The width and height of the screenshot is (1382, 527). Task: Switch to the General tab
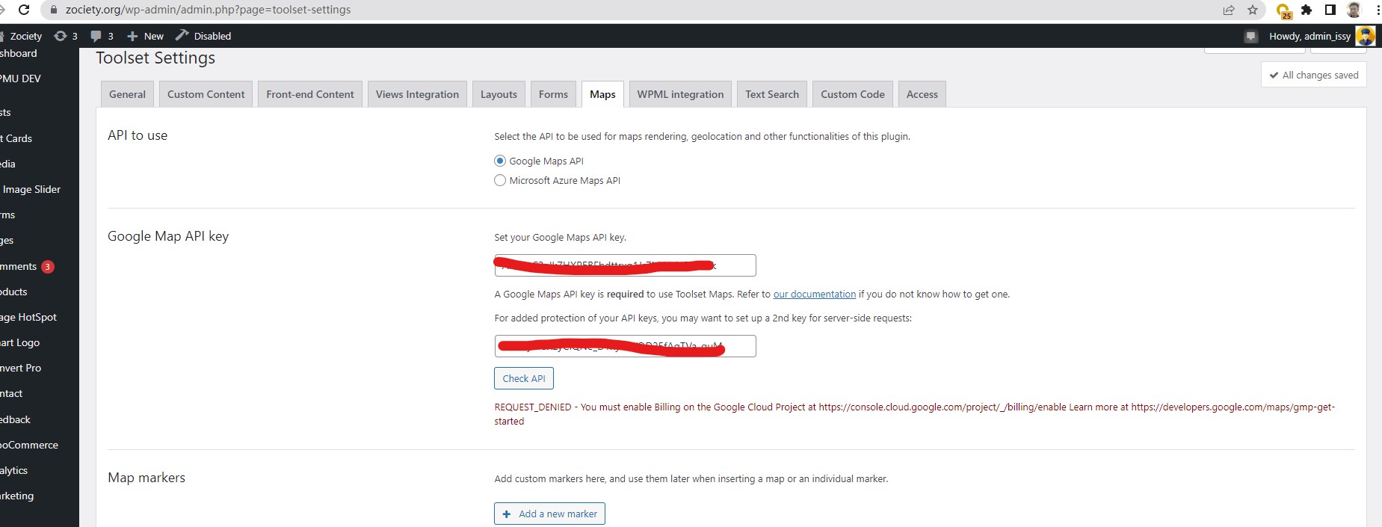click(127, 94)
